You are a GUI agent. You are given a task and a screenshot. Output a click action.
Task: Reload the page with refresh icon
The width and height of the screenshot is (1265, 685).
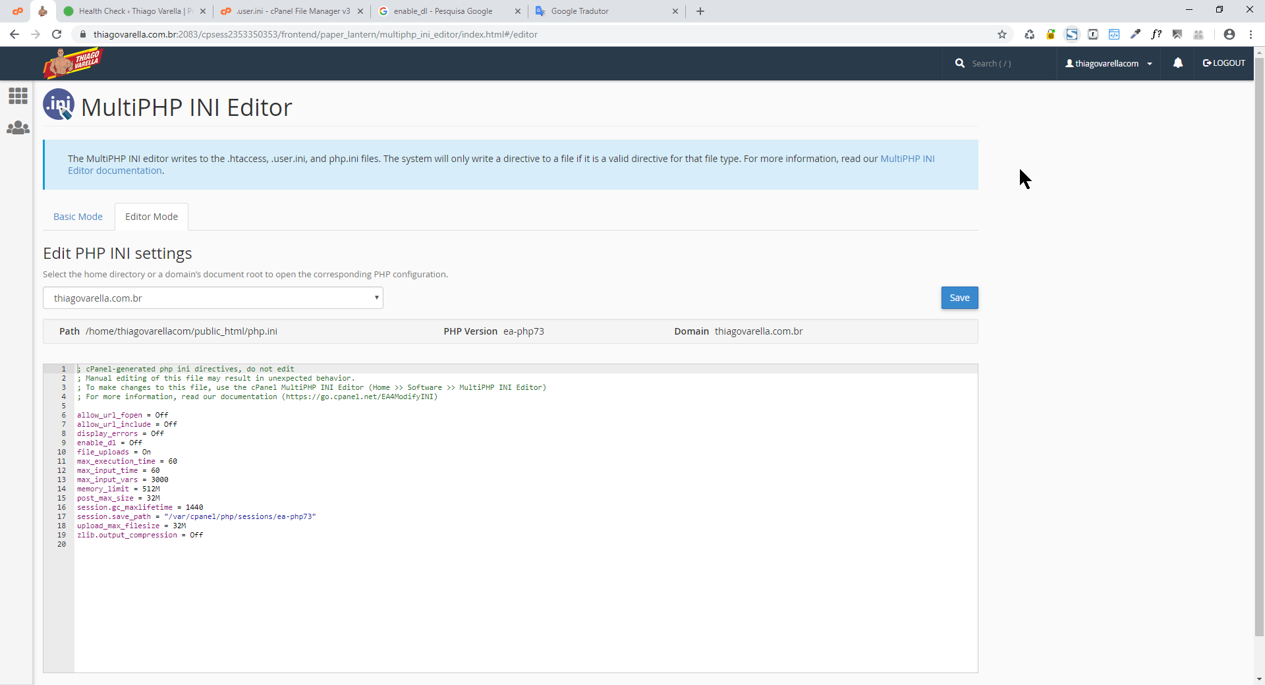(x=57, y=34)
